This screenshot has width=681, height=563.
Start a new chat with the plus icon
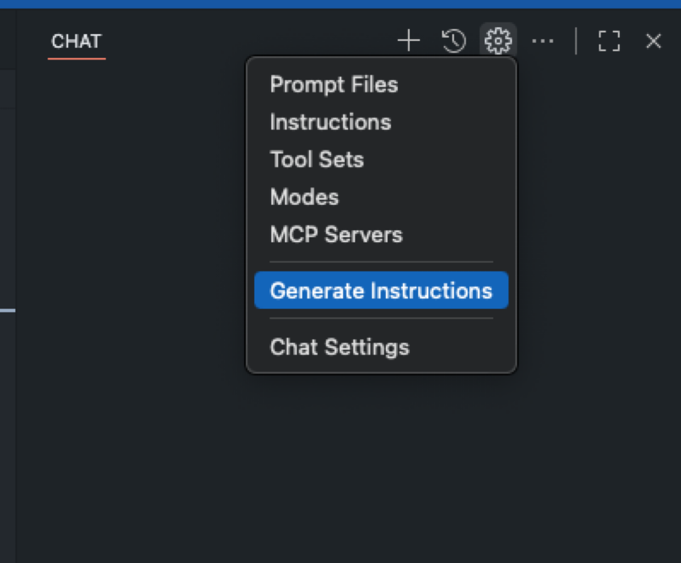coord(409,41)
